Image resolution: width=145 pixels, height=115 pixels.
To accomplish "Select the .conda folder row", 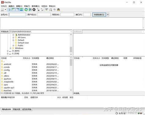I will (35, 67).
